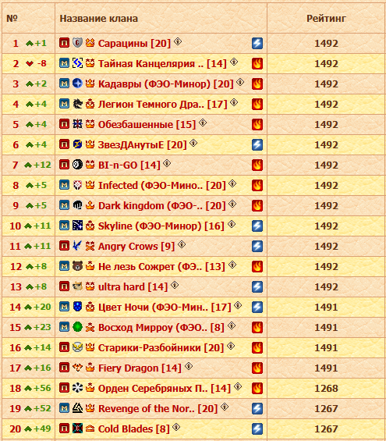
Task: Click the blue M badge in Infected row
Action: click(x=64, y=185)
